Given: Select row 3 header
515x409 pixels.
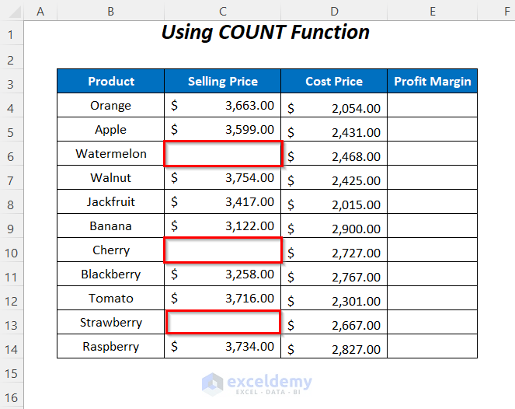Looking at the screenshot, I should [12, 81].
